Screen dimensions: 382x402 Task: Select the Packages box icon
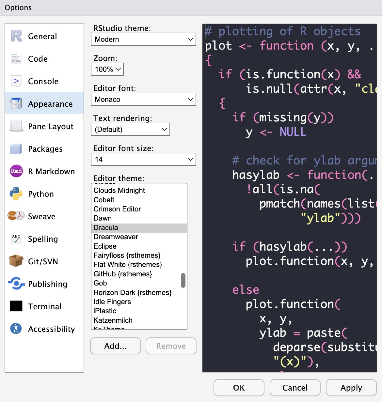16,149
